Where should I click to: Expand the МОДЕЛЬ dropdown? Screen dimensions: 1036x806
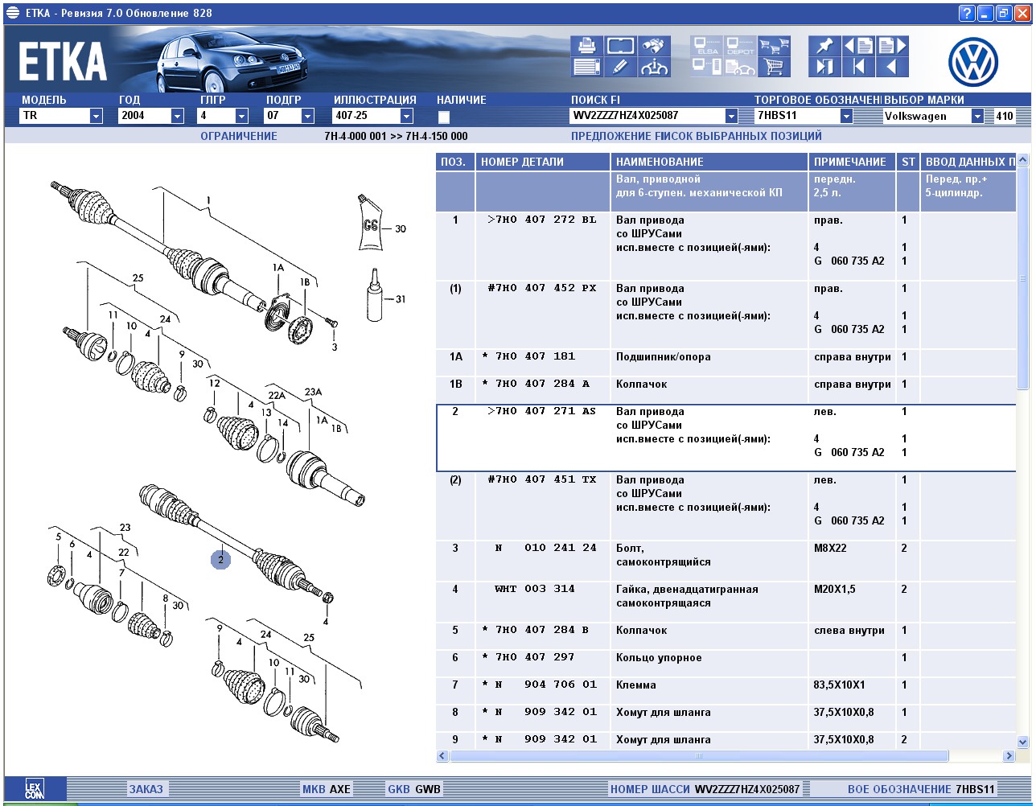97,116
